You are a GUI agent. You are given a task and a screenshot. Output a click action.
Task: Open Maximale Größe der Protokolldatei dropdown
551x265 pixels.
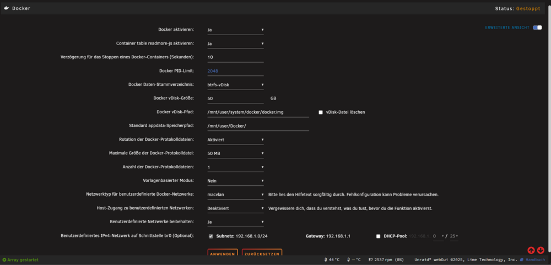(x=235, y=153)
